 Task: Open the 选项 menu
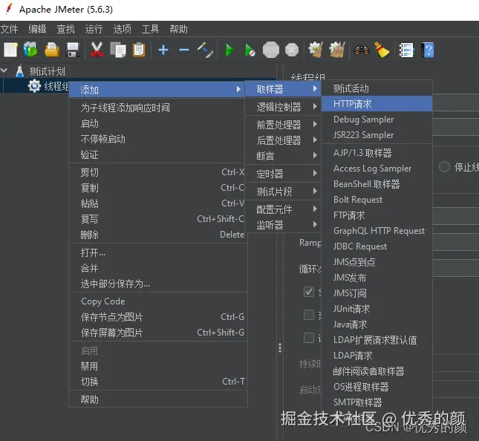coord(122,29)
